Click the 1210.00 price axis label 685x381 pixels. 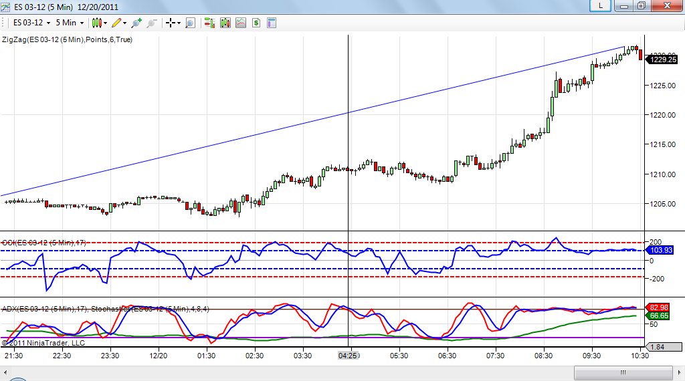(662, 174)
